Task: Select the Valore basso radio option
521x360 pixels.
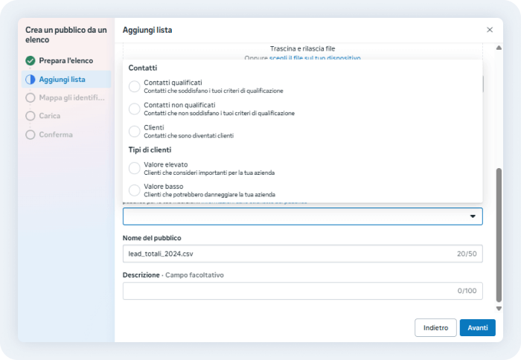Action: click(134, 190)
